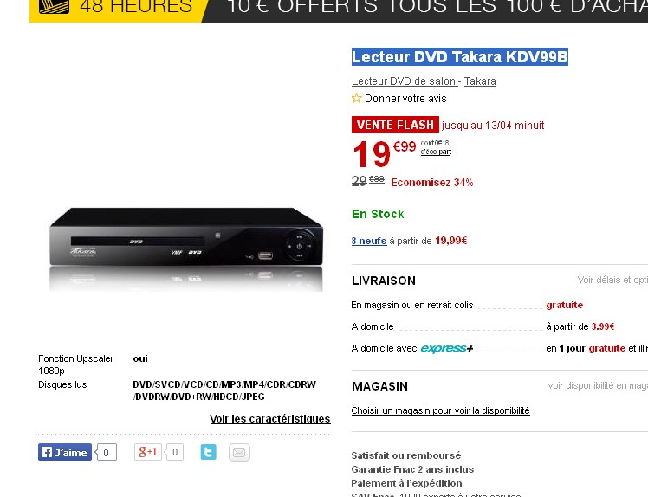Open Lecteur DVD de salon category link
648x497 pixels.
pos(404,81)
